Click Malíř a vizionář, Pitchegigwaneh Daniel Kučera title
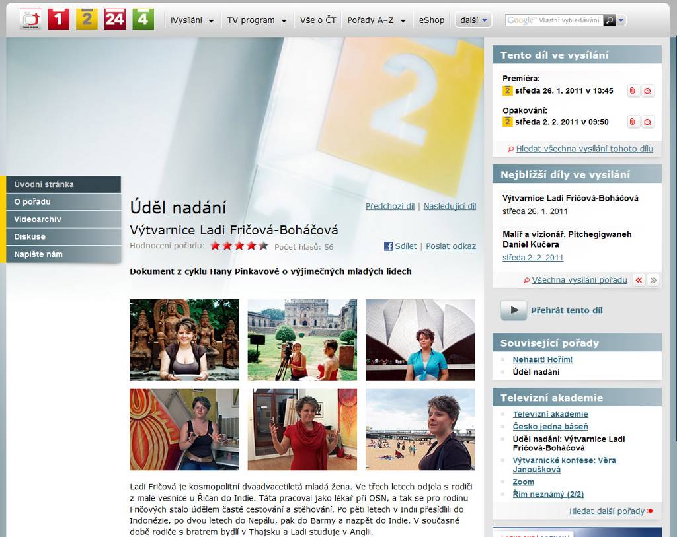 click(567, 239)
